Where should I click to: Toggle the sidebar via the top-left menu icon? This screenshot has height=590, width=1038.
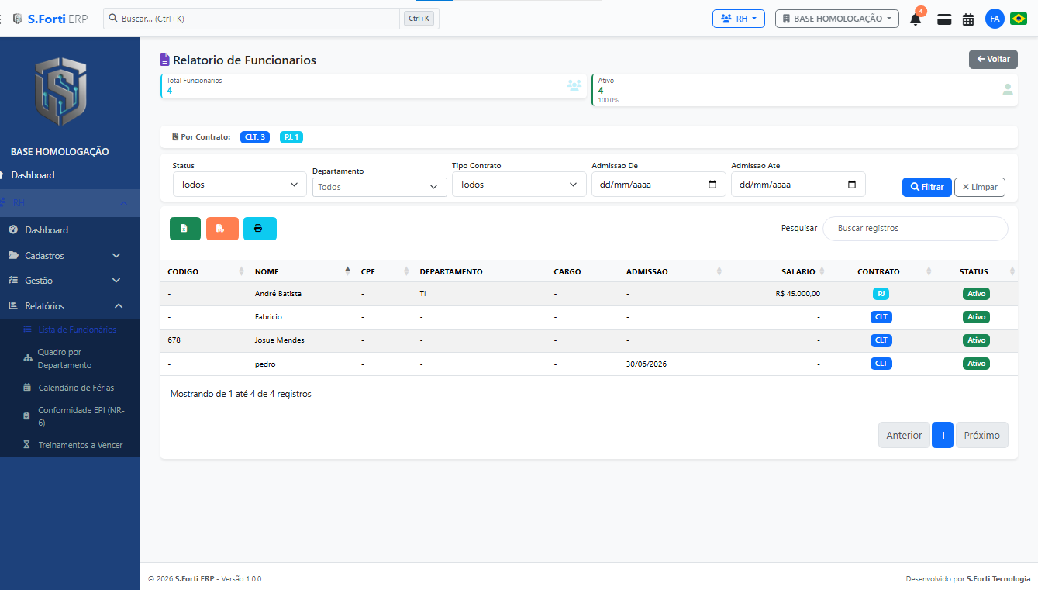pos(2,19)
